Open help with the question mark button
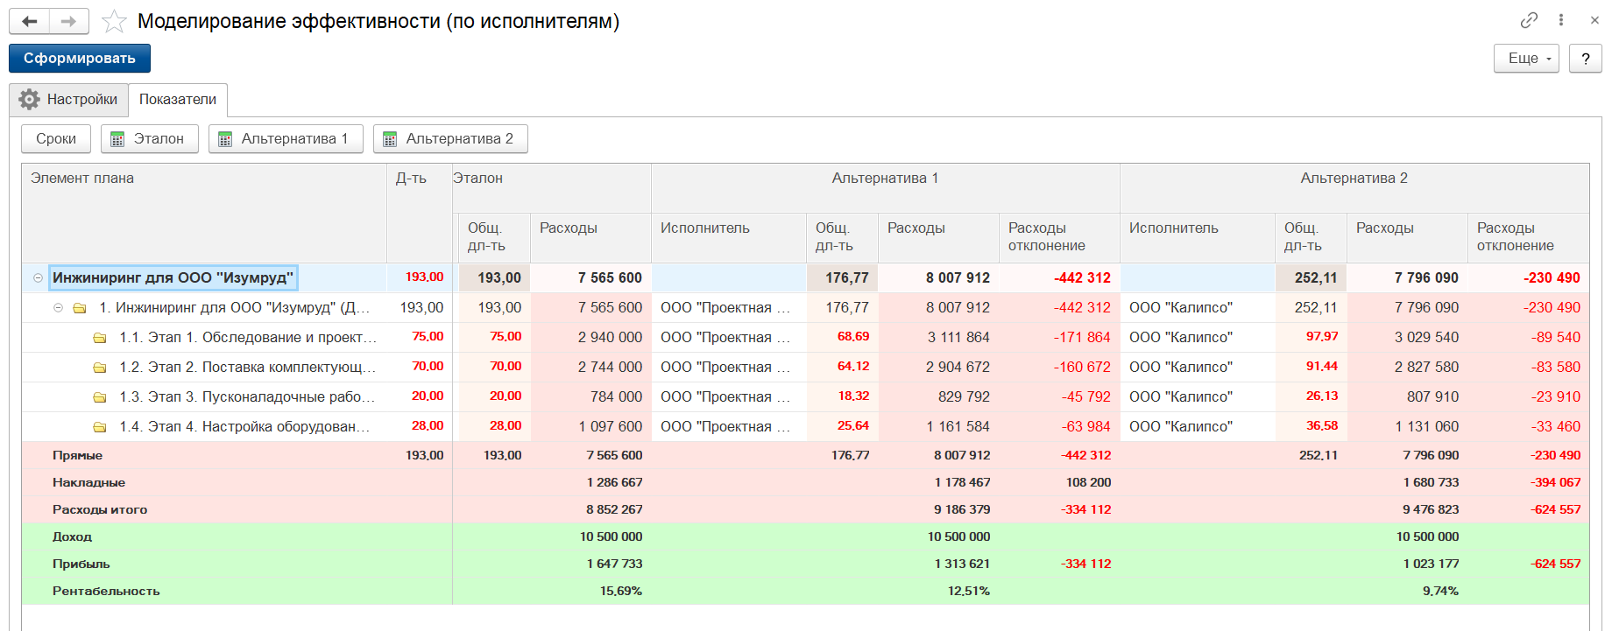 (x=1585, y=59)
